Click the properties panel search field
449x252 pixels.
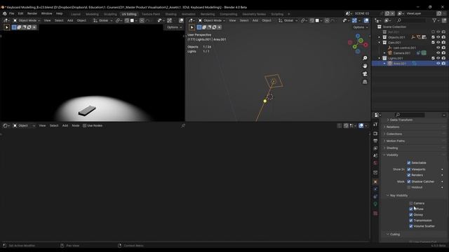pos(410,115)
